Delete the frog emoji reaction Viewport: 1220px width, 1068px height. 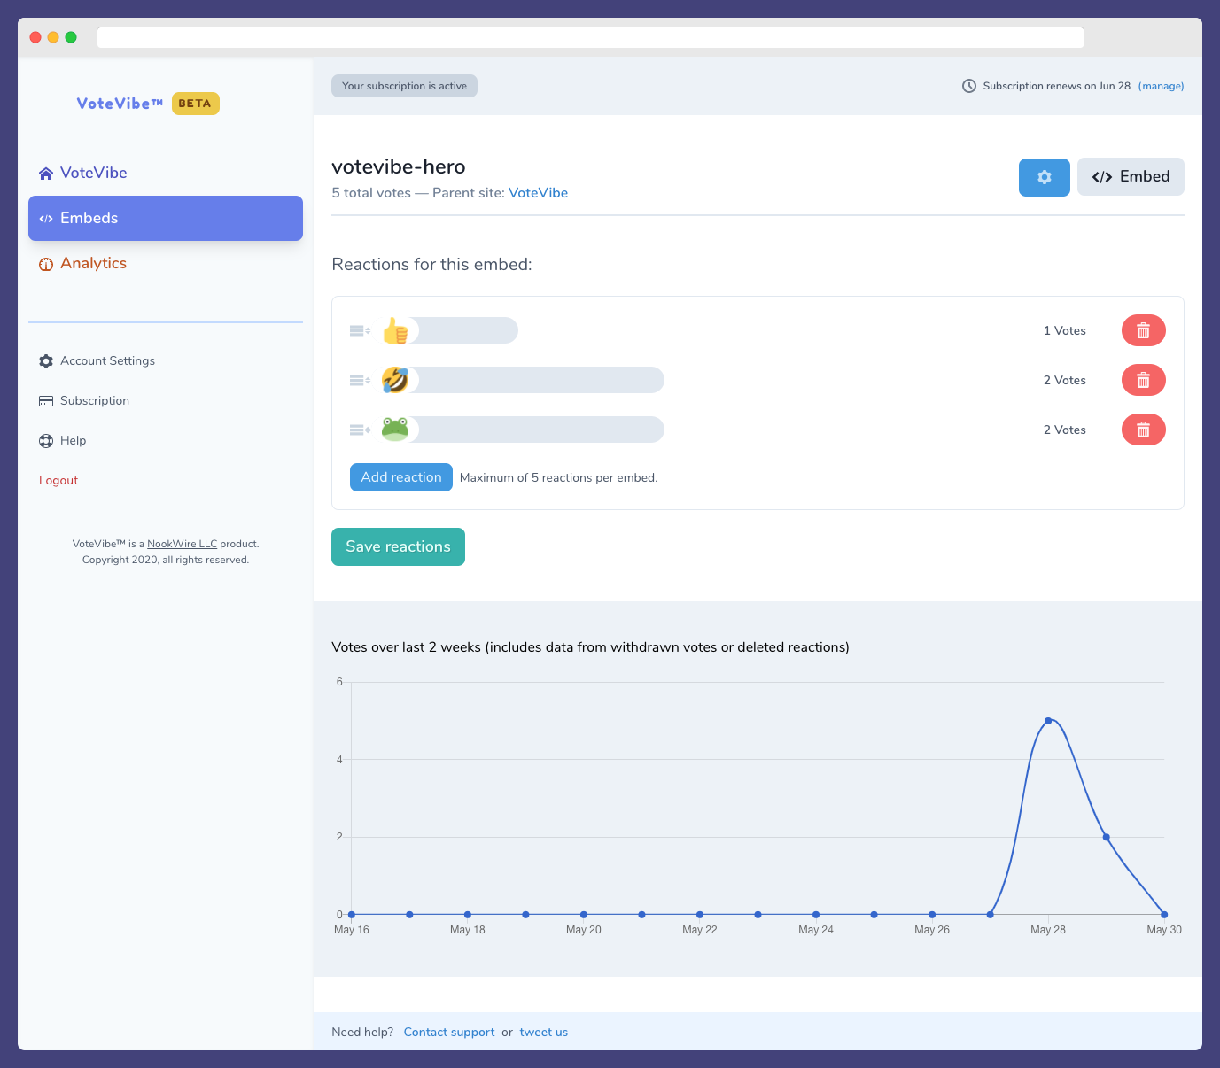click(1143, 430)
